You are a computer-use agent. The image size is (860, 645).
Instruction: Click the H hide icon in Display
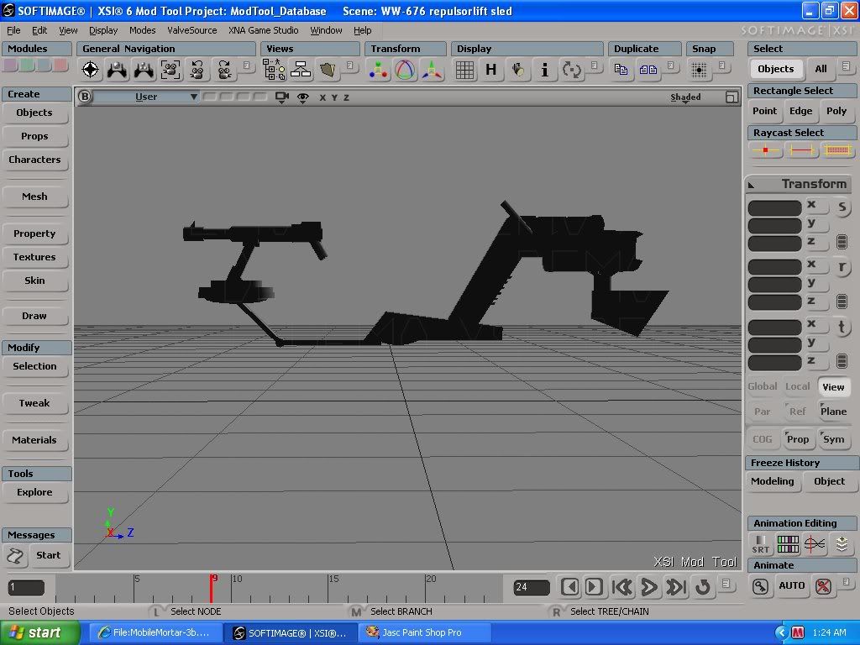[490, 70]
